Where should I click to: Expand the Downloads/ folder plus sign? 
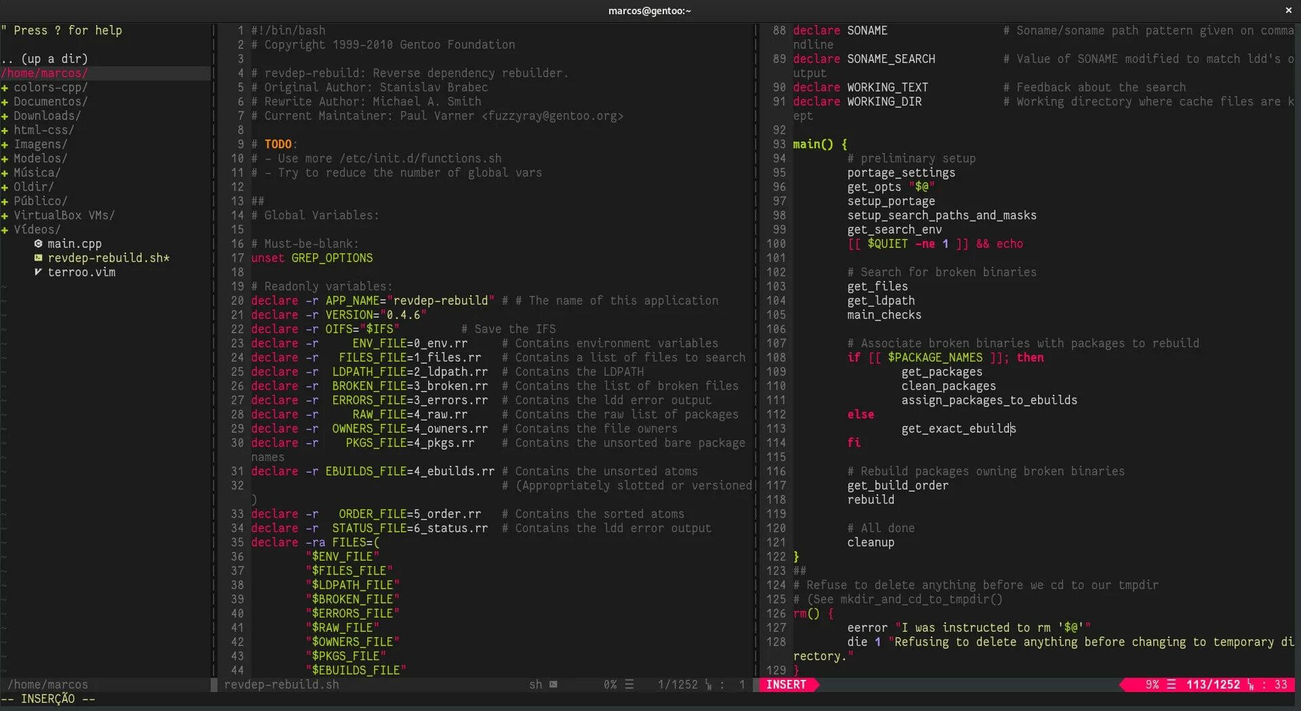pos(5,116)
